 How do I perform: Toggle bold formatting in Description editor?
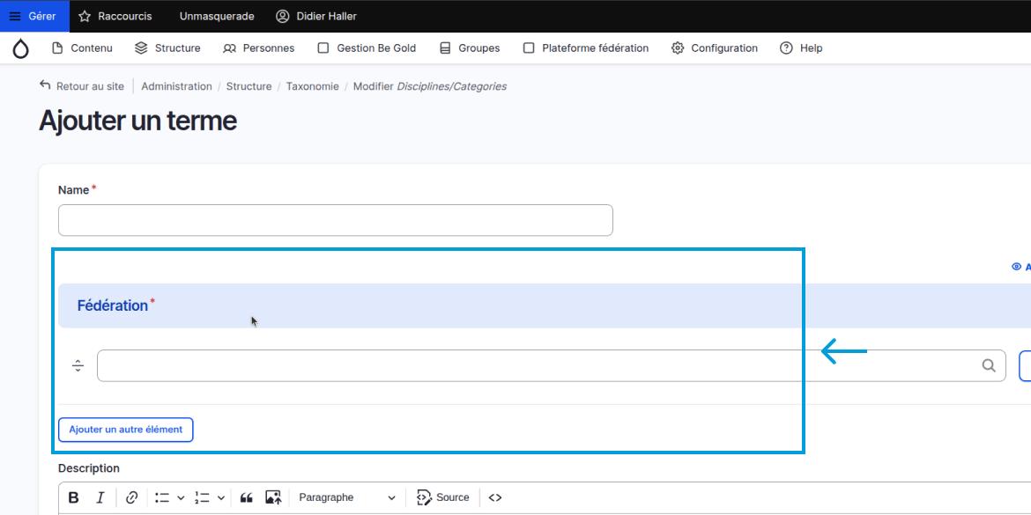(x=74, y=497)
